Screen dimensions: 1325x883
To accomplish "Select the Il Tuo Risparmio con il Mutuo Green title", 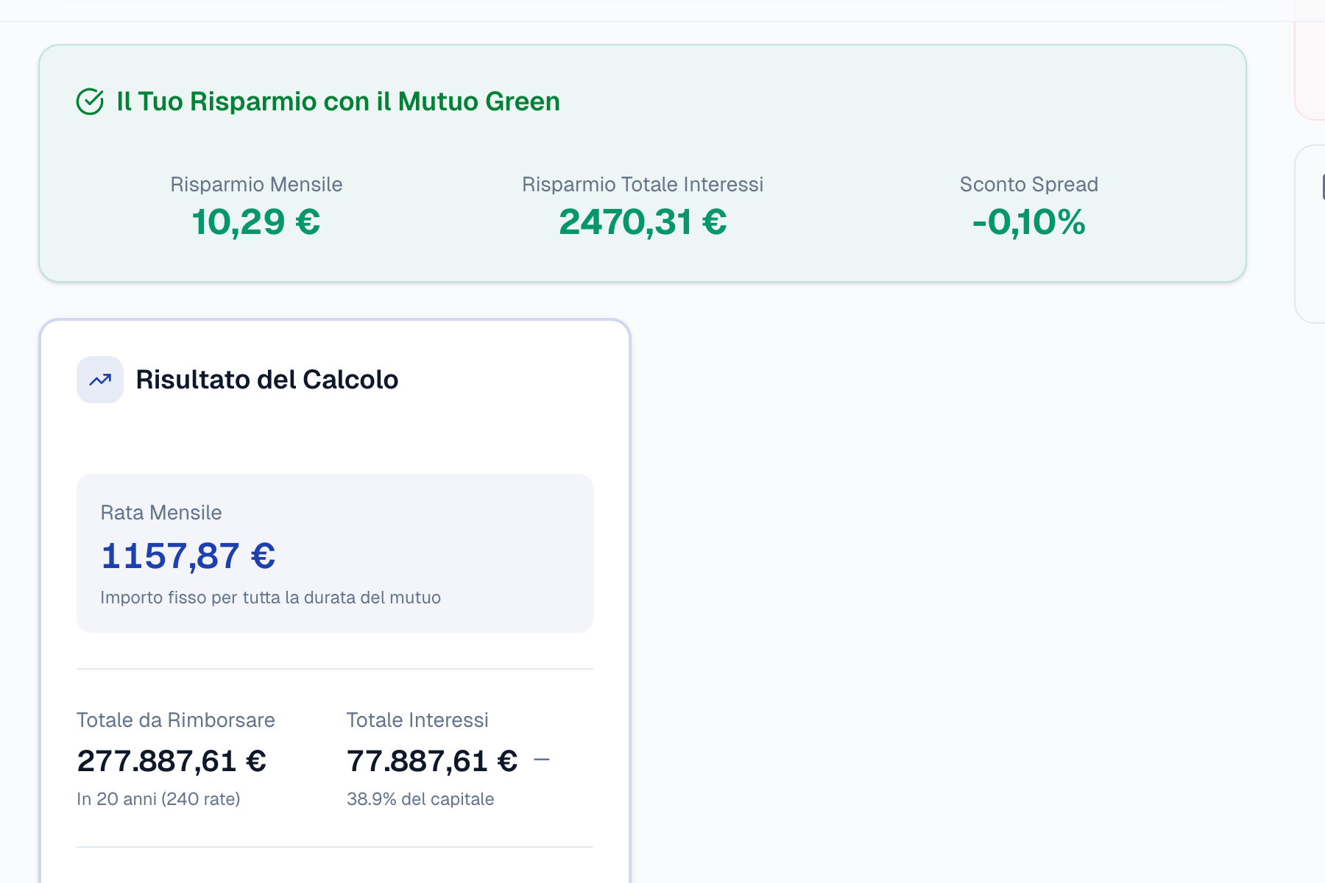I will [339, 101].
